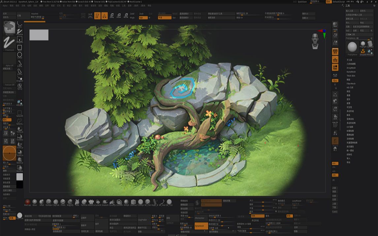Expand the ArrayMesh section
Image resolution: width=378 pixels, height=236 pixels.
tap(351, 68)
